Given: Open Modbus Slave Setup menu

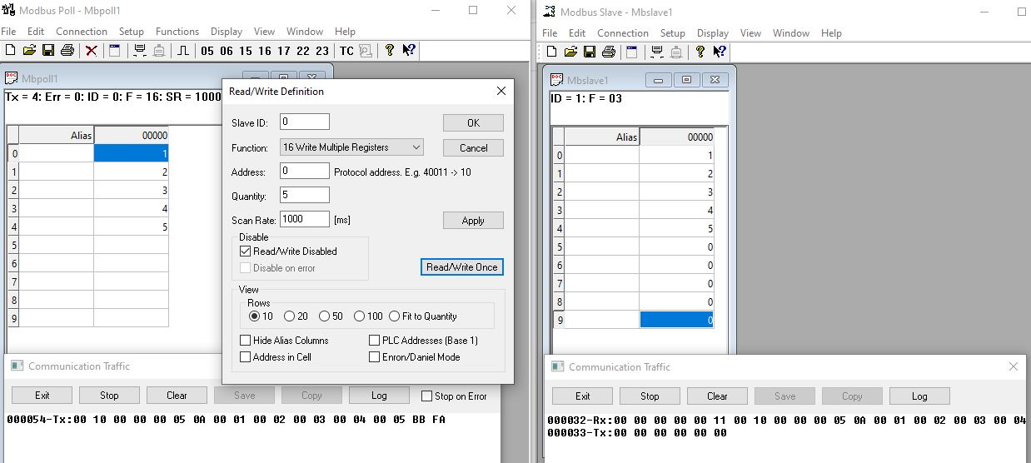Looking at the screenshot, I should [673, 33].
